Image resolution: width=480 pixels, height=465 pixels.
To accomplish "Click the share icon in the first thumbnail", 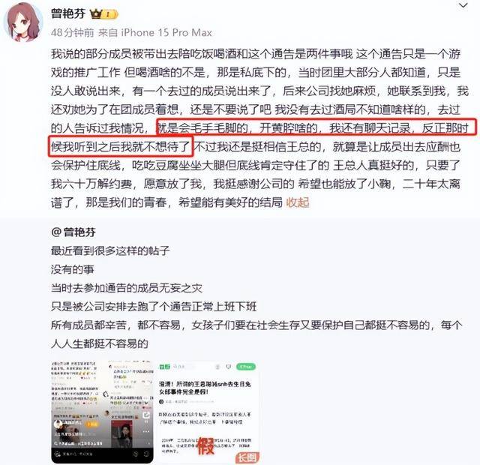I will [146, 415].
